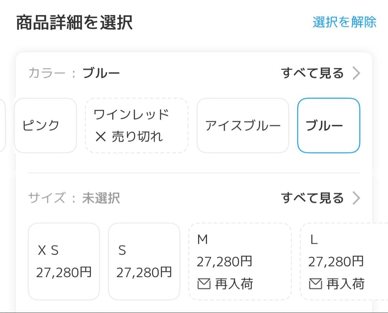Click the selected ブルー color option
Image resolution: width=388 pixels, height=313 pixels.
[x=328, y=126]
